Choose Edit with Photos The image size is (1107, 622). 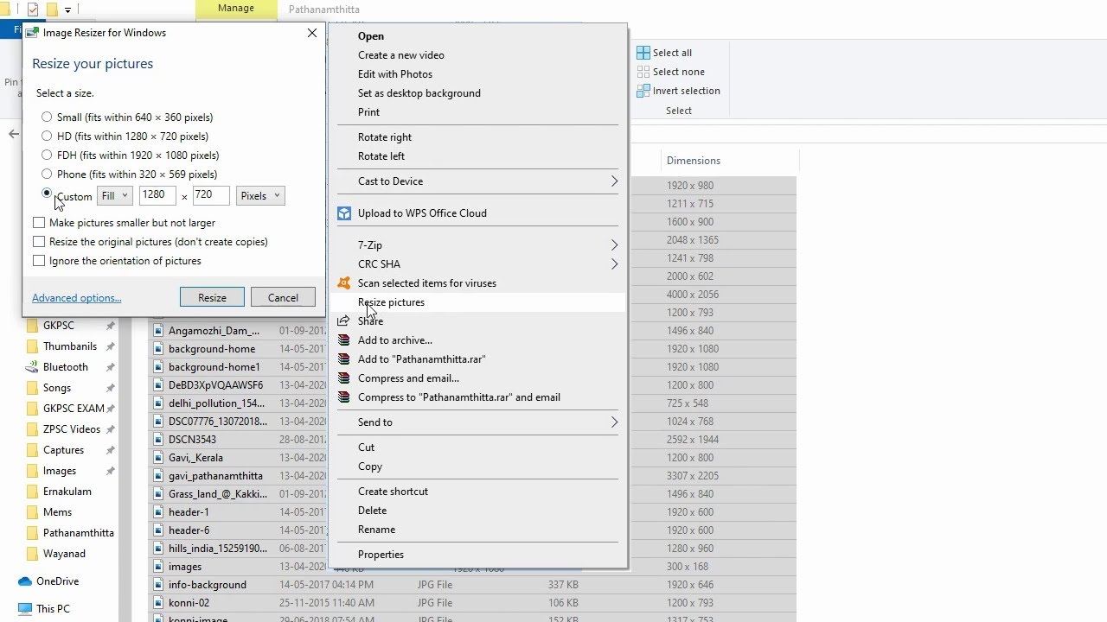pos(395,73)
